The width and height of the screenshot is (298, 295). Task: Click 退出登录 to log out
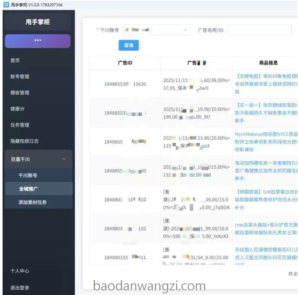pos(20,288)
